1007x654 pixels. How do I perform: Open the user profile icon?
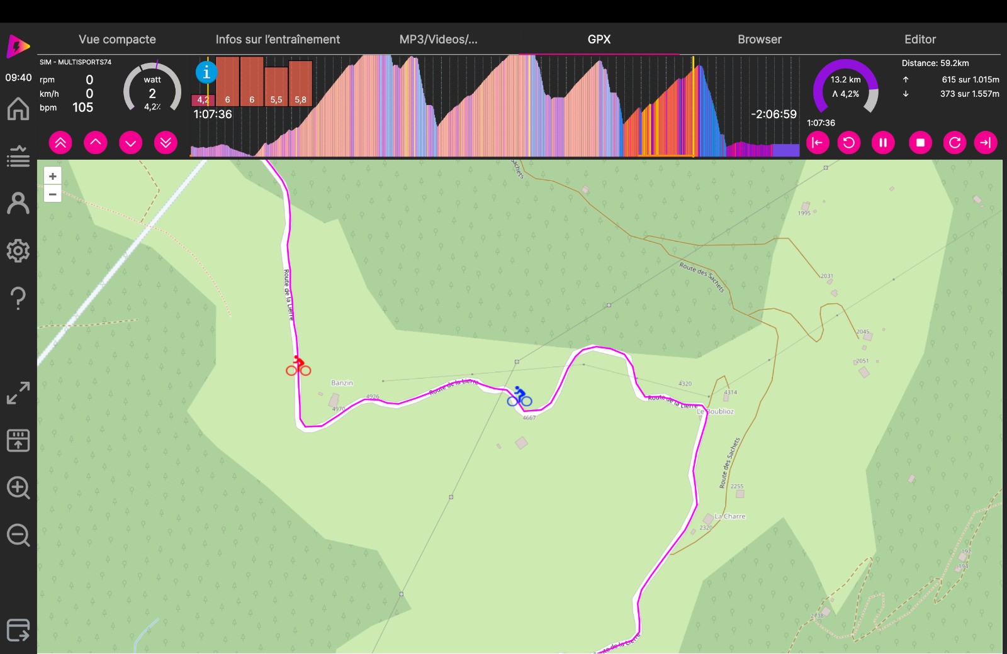[x=18, y=203]
